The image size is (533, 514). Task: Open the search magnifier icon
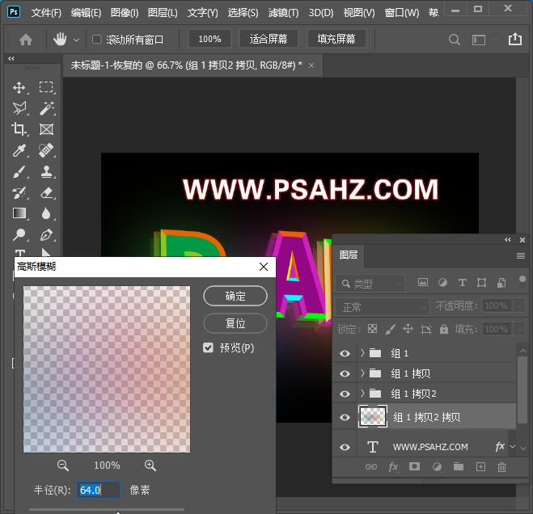pyautogui.click(x=454, y=40)
